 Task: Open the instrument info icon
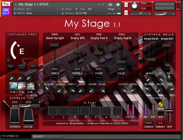(118, 5)
